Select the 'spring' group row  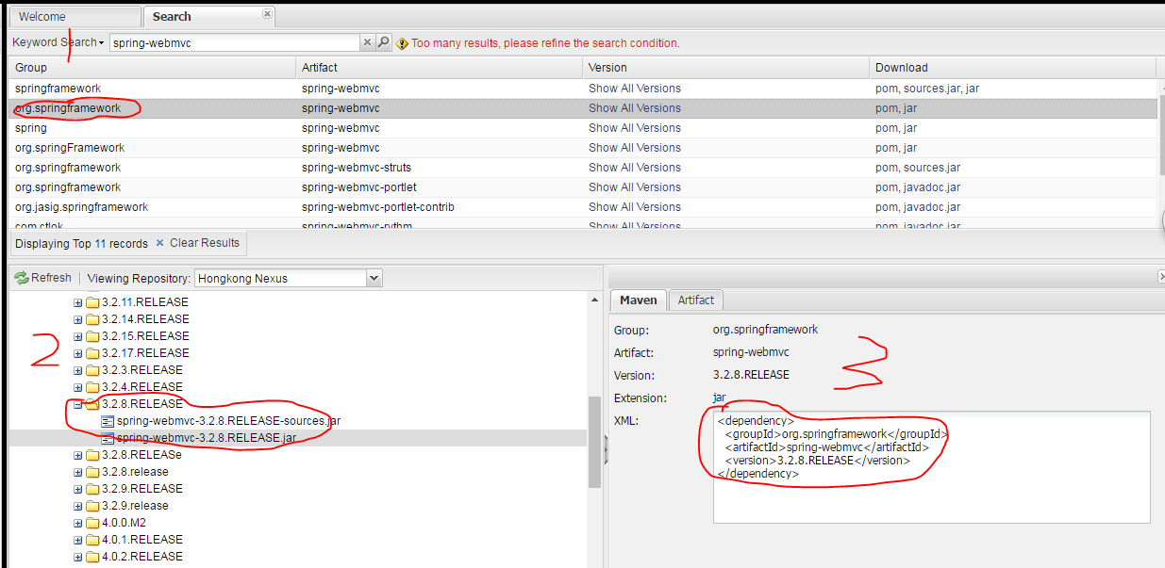[583, 128]
